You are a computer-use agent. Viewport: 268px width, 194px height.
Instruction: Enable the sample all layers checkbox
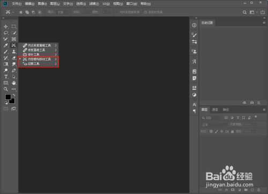pos(117,12)
